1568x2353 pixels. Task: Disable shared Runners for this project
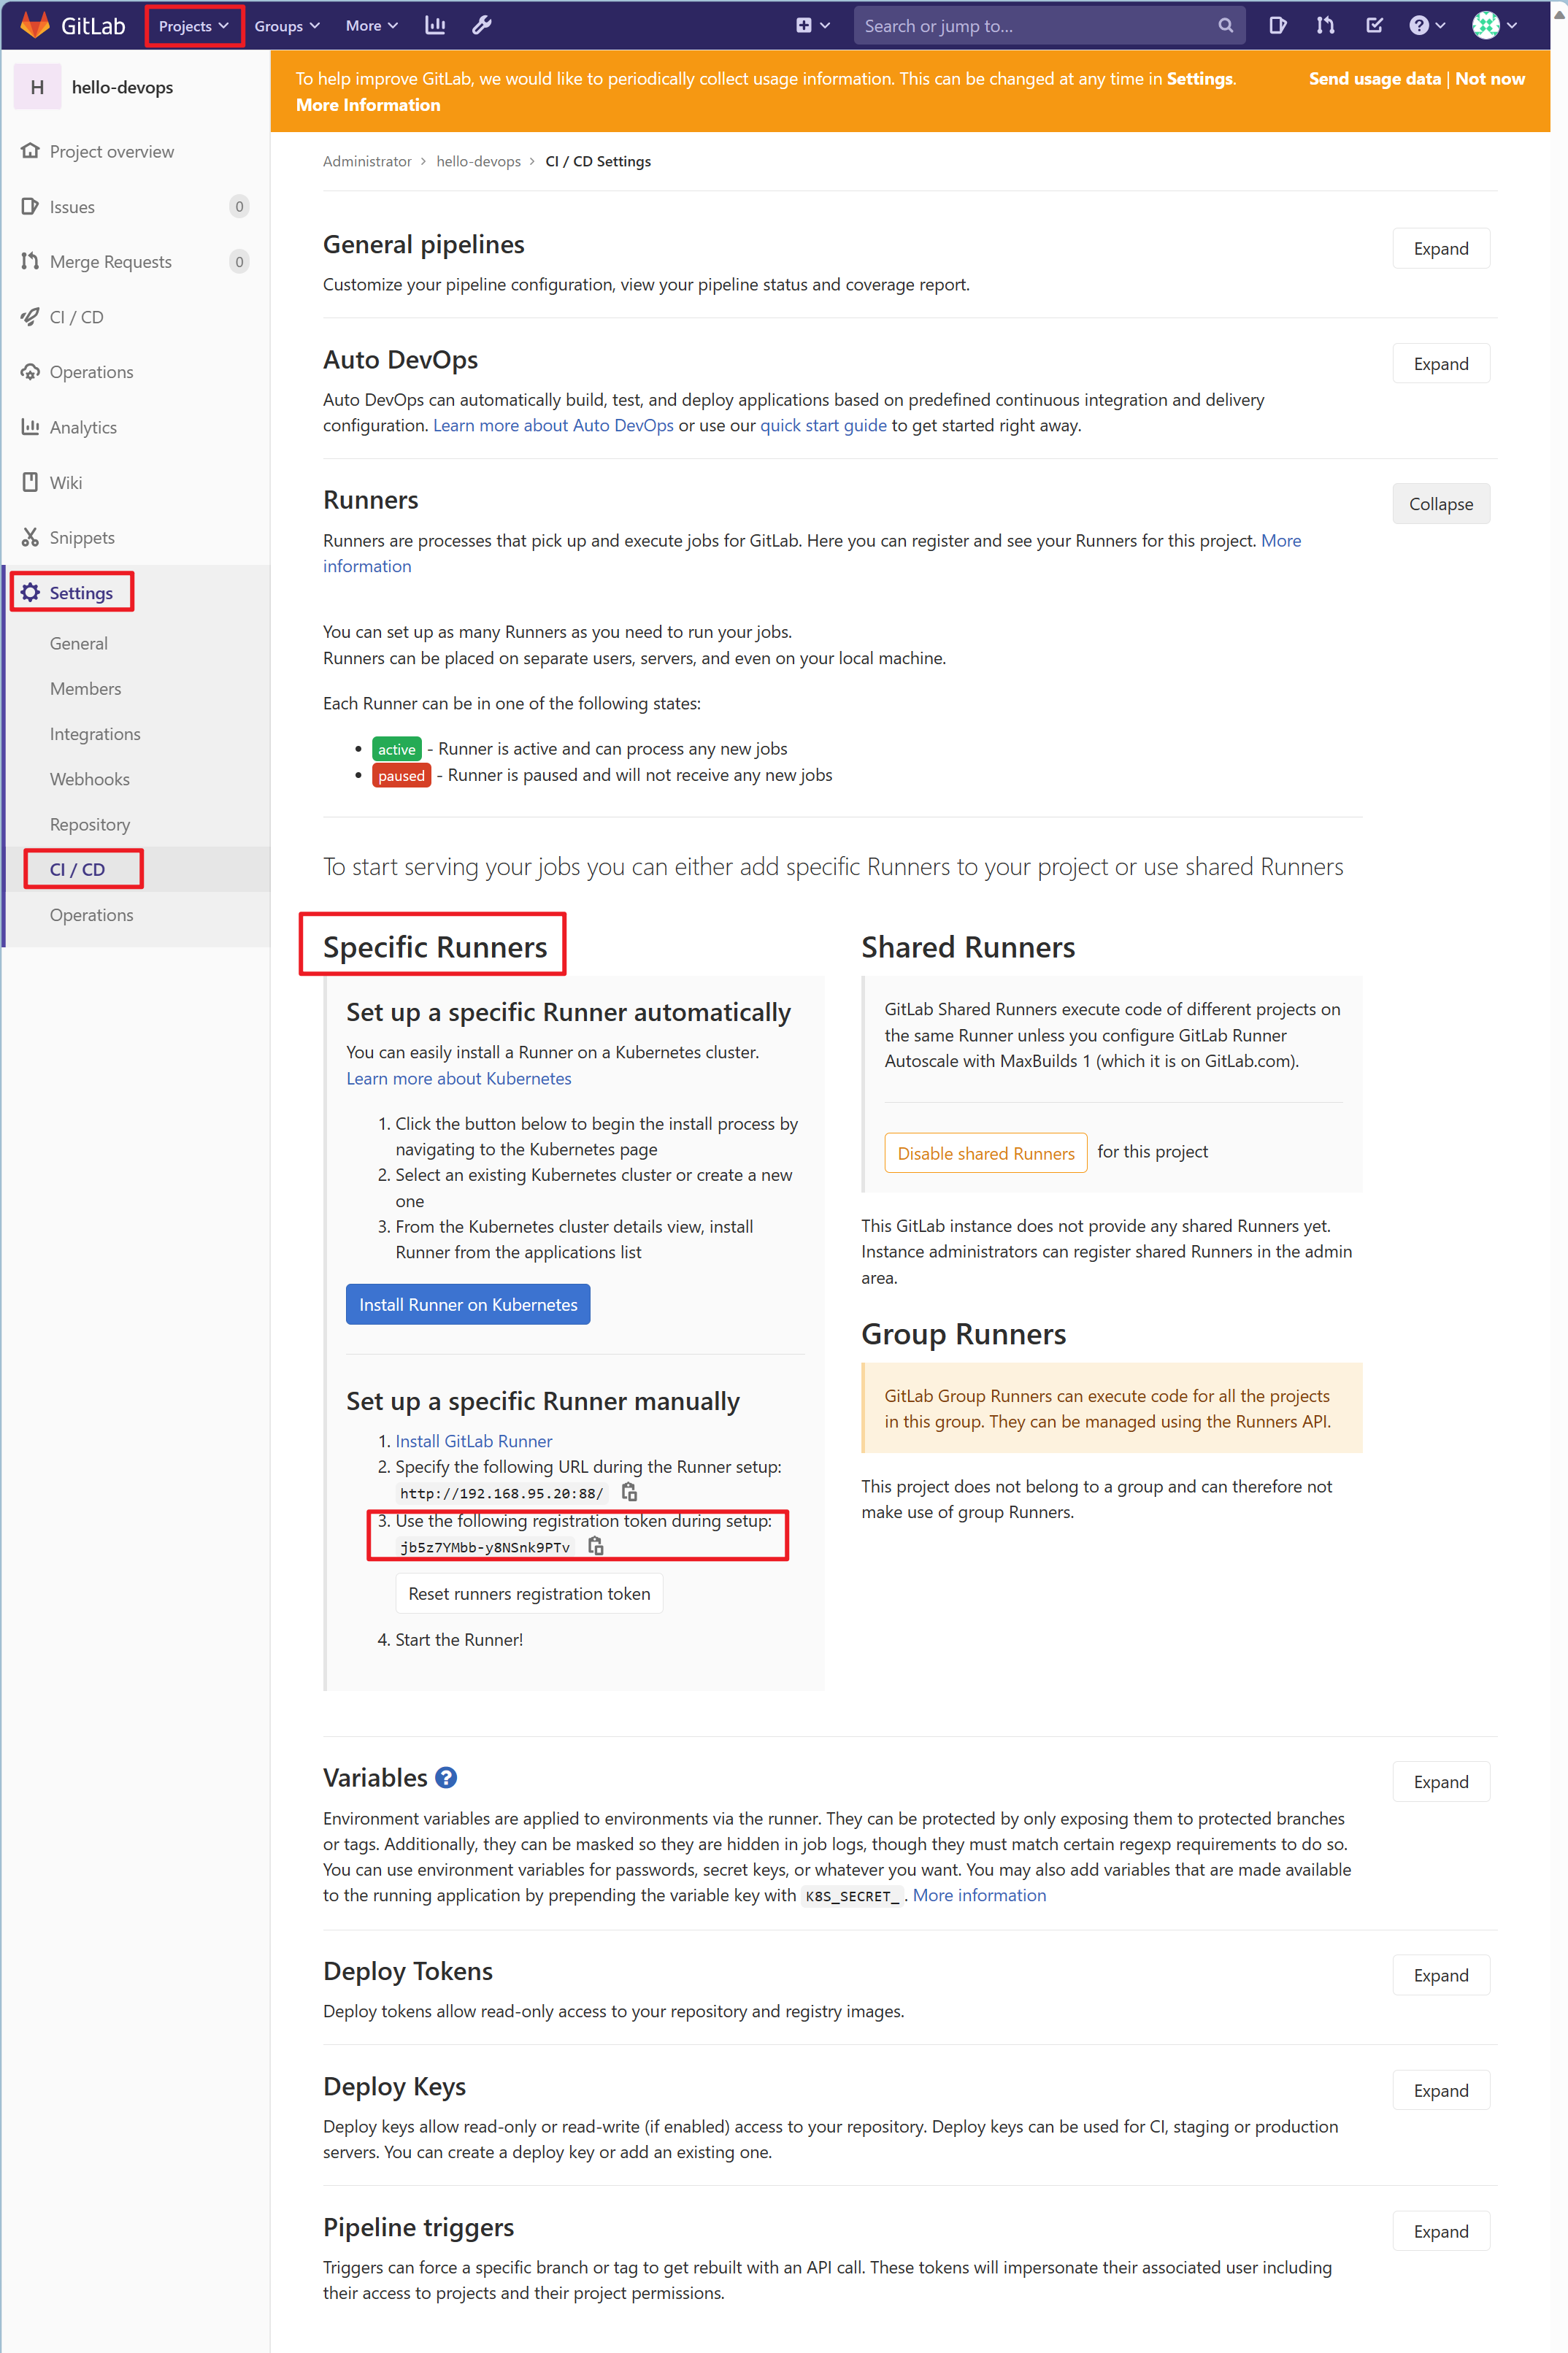click(985, 1152)
